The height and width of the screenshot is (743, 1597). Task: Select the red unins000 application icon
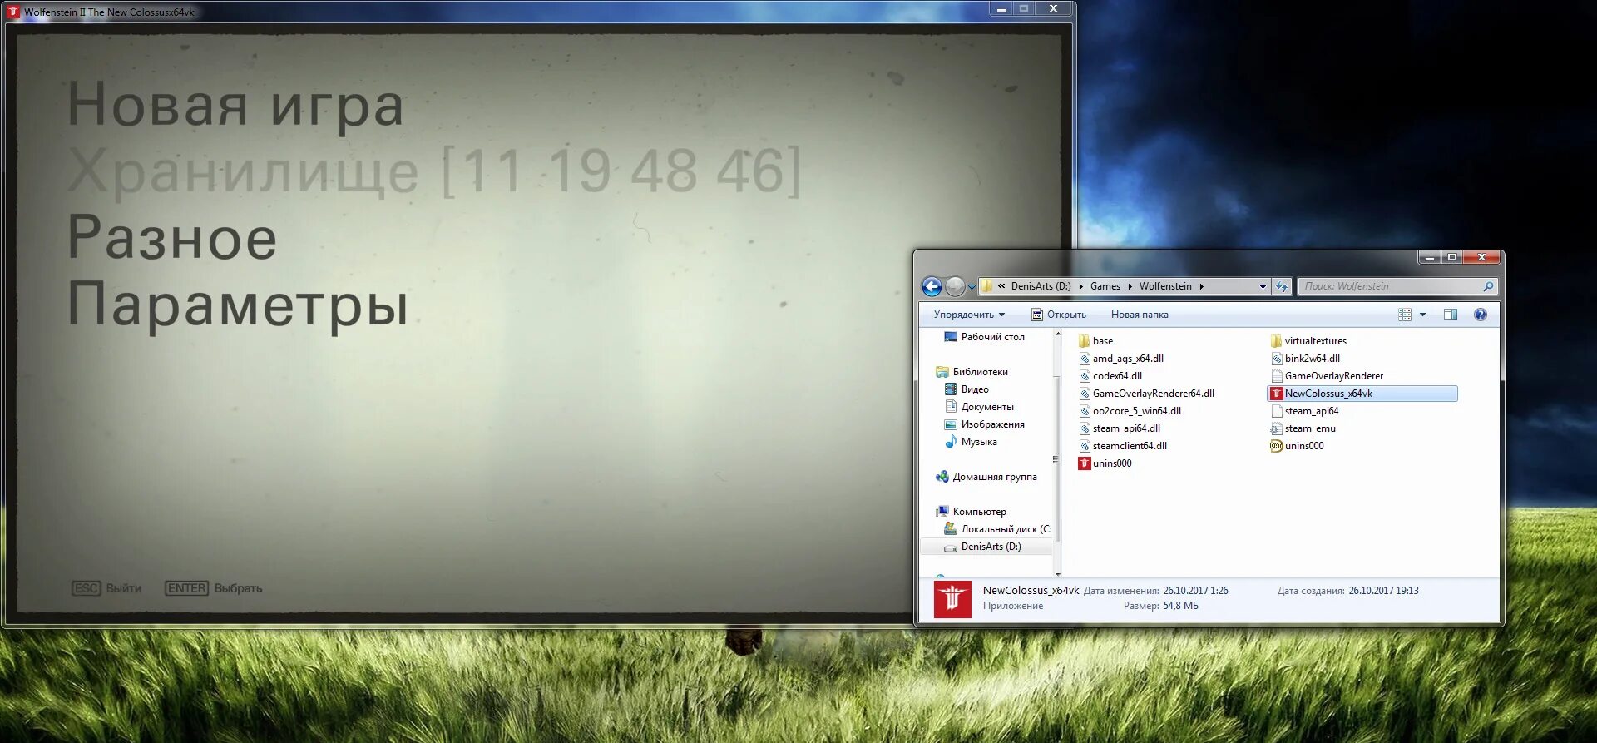1085,463
